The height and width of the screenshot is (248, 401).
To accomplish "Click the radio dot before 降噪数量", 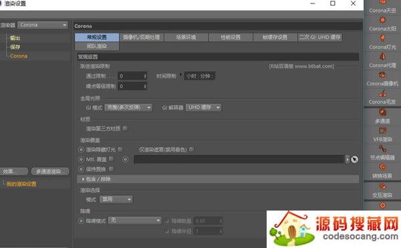I will point(167,221).
